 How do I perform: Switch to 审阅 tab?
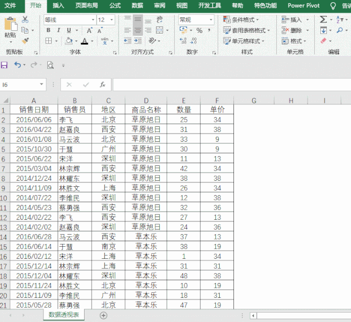(x=160, y=5)
